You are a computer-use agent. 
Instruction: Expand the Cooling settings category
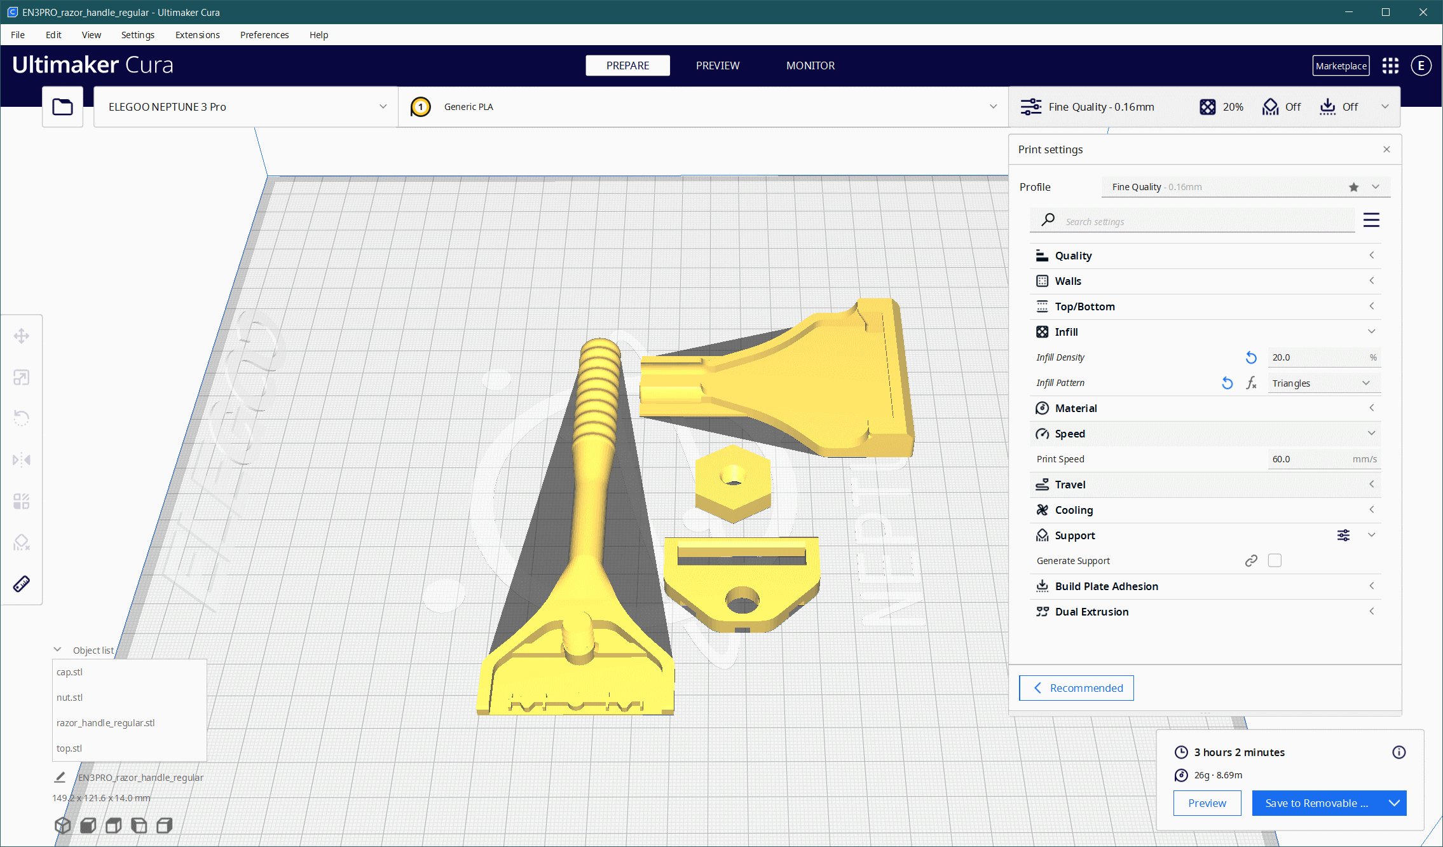click(1205, 510)
